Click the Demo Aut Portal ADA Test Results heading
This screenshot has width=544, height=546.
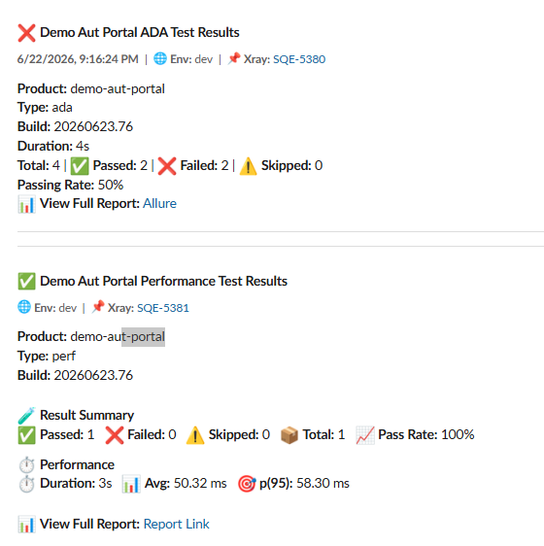pos(139,32)
